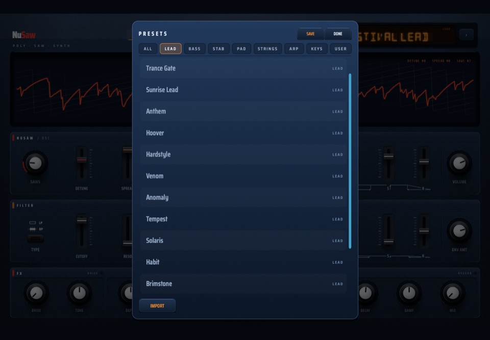Click the DECAY knob
This screenshot has height=340, width=490.
point(365,293)
